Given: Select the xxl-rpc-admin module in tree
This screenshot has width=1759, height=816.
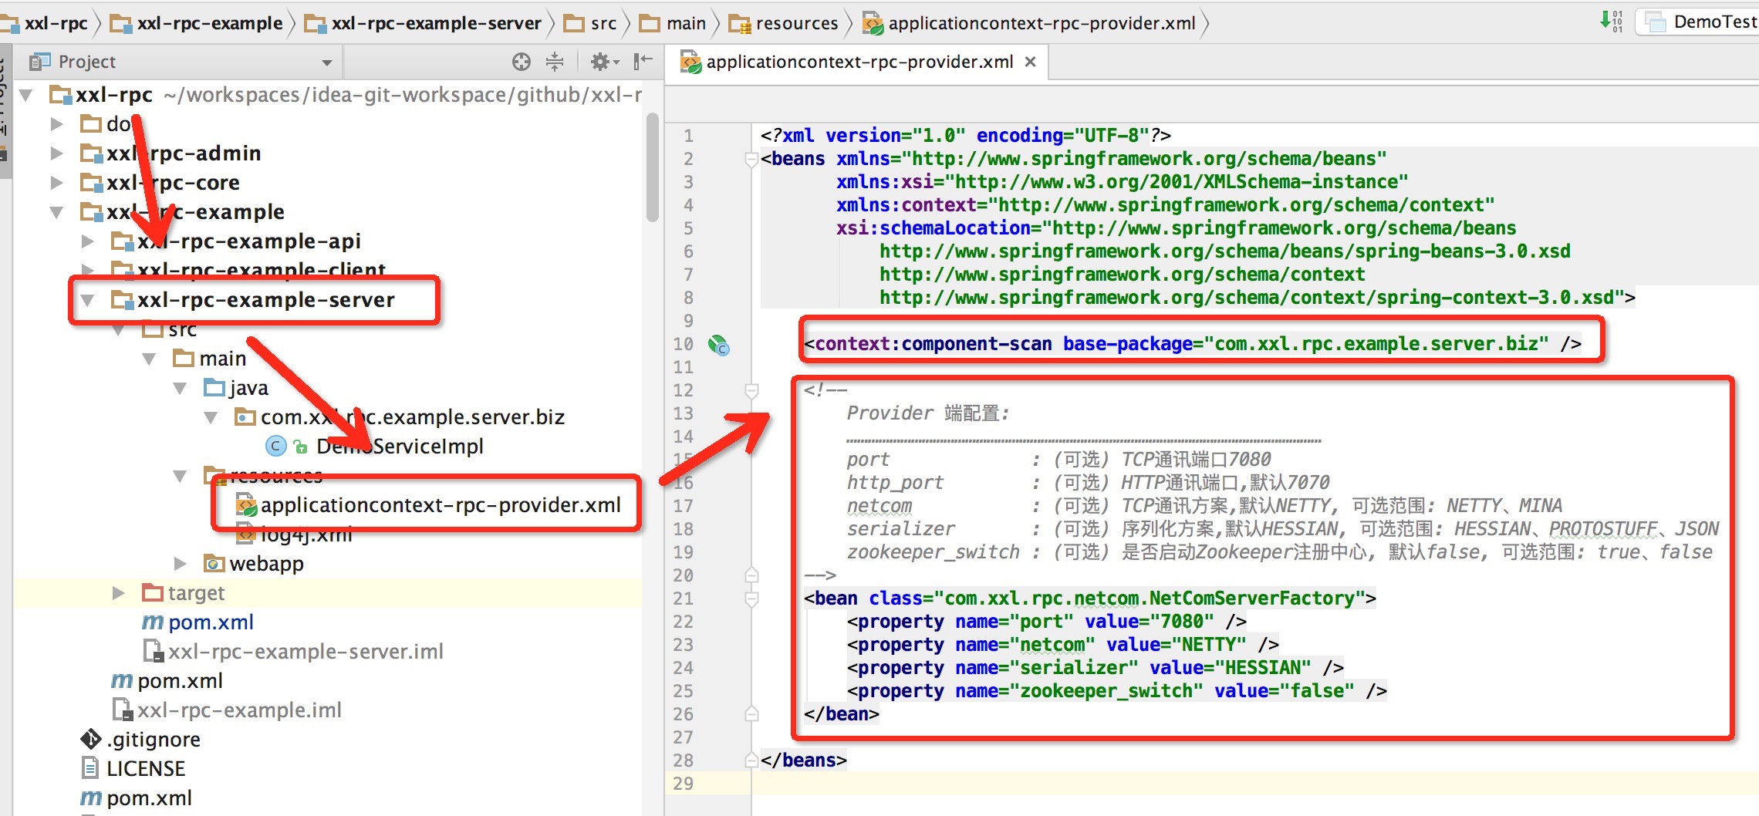Looking at the screenshot, I should coord(184,153).
